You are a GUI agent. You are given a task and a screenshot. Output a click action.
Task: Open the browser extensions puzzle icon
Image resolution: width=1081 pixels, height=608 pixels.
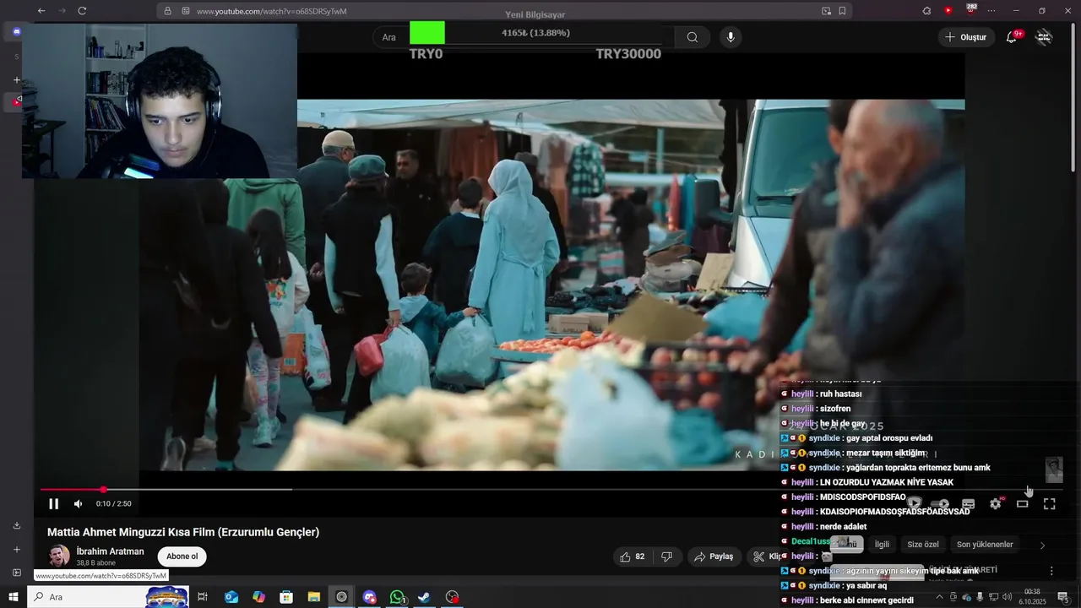coord(926,11)
